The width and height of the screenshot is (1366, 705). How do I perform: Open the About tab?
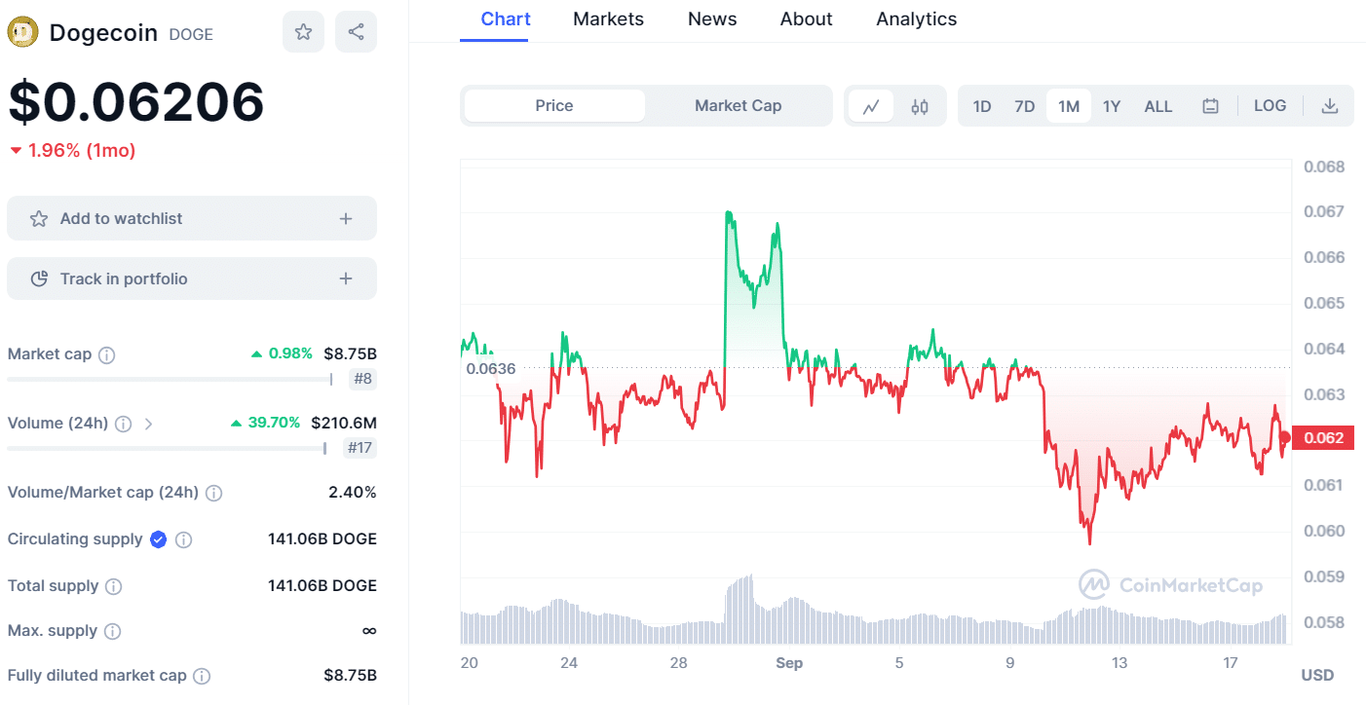click(807, 19)
